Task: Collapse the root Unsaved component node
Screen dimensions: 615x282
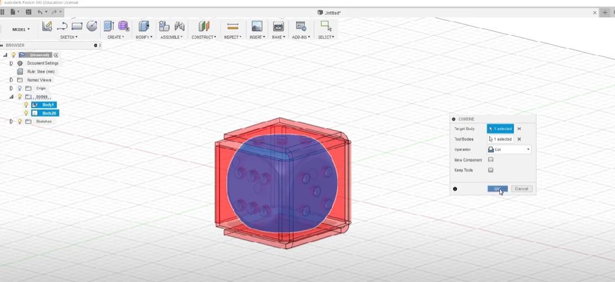Action: coord(5,55)
